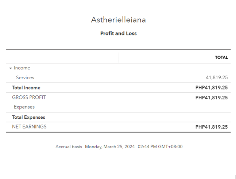The height and width of the screenshot is (179, 236).
Task: Click the 02:44 PM GMT+08:00 timestamp
Action: tap(160, 147)
